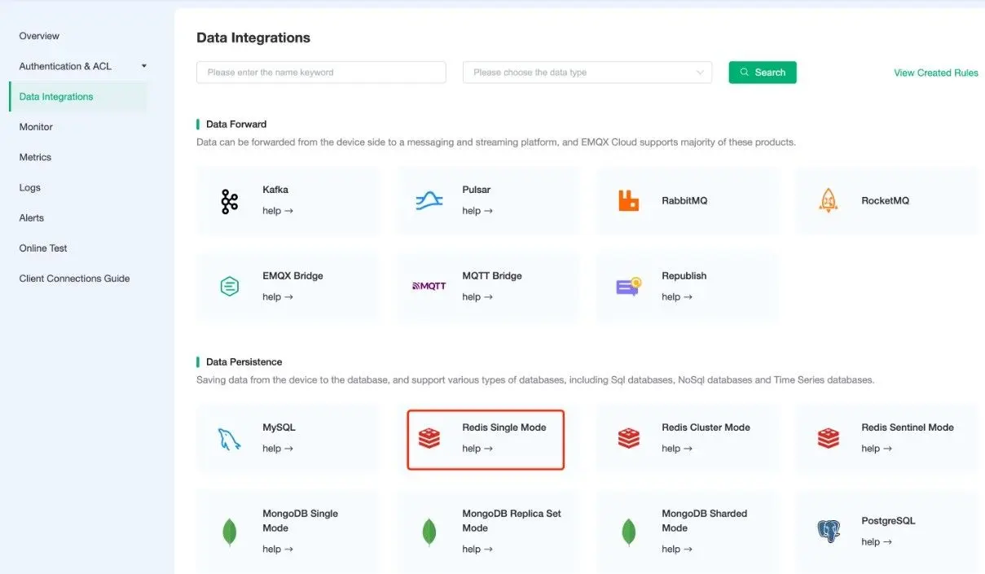Select the Redis Sentinel Mode icon
This screenshot has height=574, width=985.
click(828, 437)
